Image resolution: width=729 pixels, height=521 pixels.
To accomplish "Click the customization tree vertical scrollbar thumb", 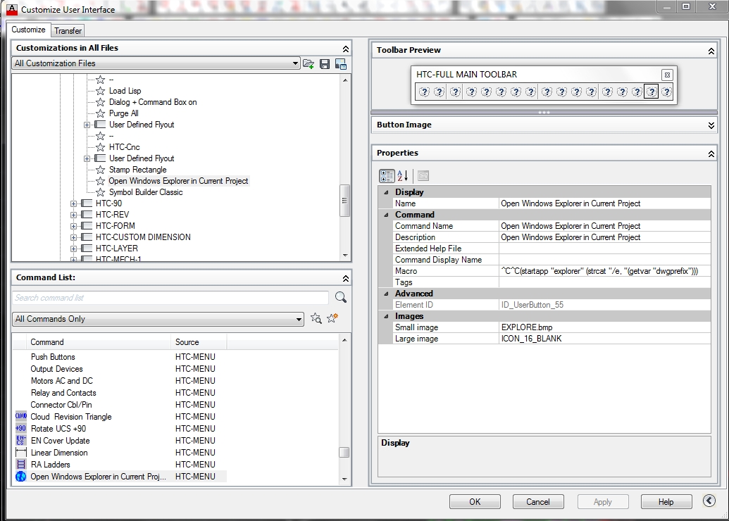I will 344,201.
